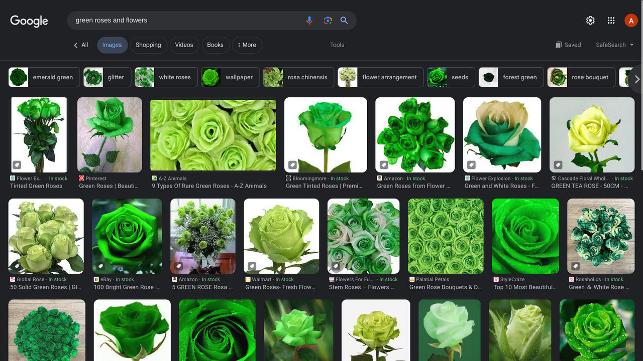Open the A-Z Animals rare green roses thumbnail

tap(213, 135)
